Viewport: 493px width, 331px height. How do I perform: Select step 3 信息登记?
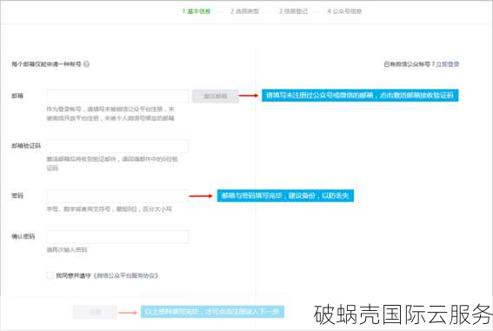point(293,11)
